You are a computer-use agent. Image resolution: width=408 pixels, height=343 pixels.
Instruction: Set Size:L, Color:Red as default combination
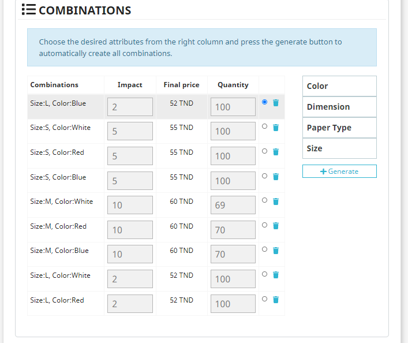point(264,299)
